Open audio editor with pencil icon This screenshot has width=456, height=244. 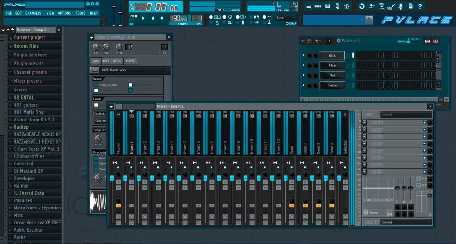(392, 6)
